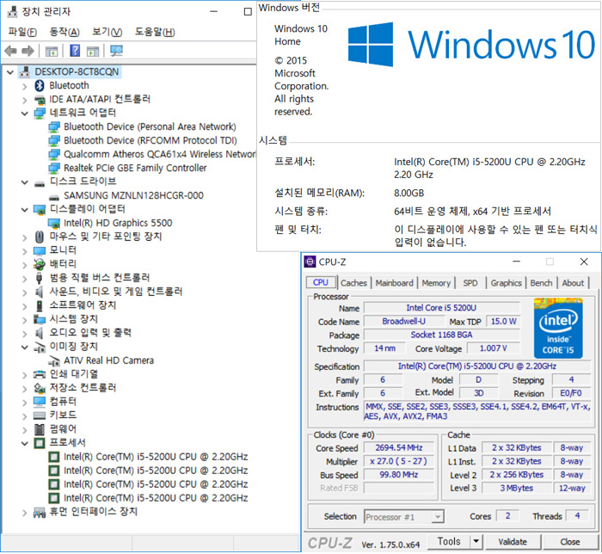
Task: Open the 동작(A) menu
Action: pyautogui.click(x=64, y=32)
